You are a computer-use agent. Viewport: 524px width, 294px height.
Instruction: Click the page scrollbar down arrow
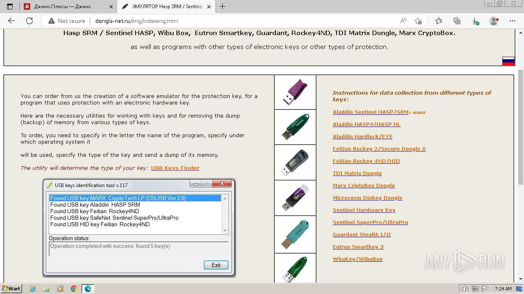tap(521, 279)
